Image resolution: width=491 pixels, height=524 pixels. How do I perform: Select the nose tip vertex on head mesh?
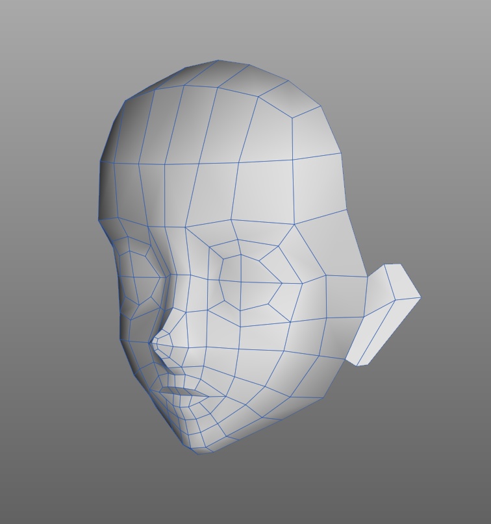(x=150, y=343)
